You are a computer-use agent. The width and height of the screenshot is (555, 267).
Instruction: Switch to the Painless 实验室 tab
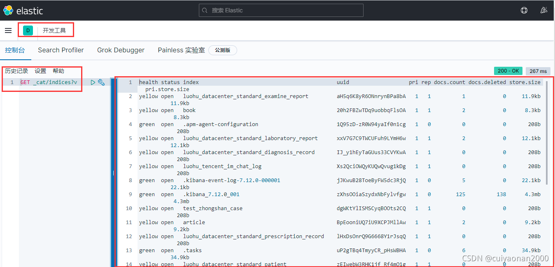click(181, 50)
